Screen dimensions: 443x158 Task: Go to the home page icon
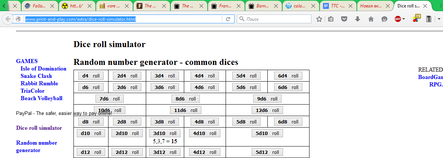click(x=371, y=19)
